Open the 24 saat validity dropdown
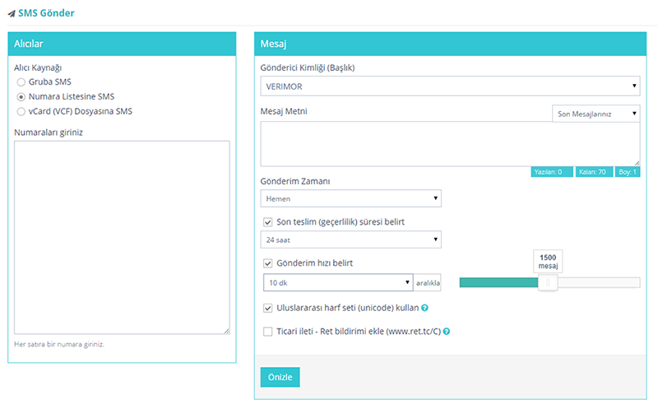The image size is (658, 409). (351, 239)
